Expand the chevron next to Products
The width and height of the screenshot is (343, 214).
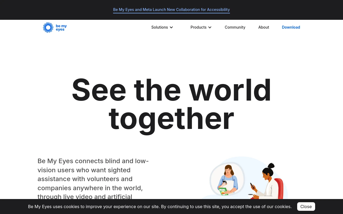pyautogui.click(x=210, y=27)
